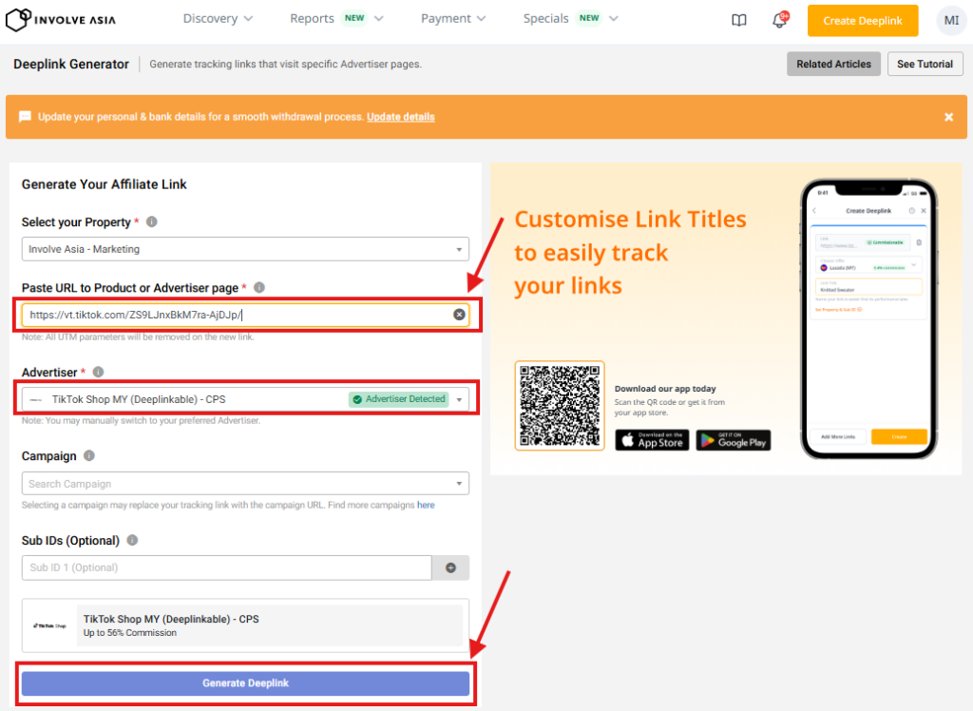This screenshot has height=711, width=973.
Task: Click the Get it on Google Play badge
Action: [x=733, y=440]
